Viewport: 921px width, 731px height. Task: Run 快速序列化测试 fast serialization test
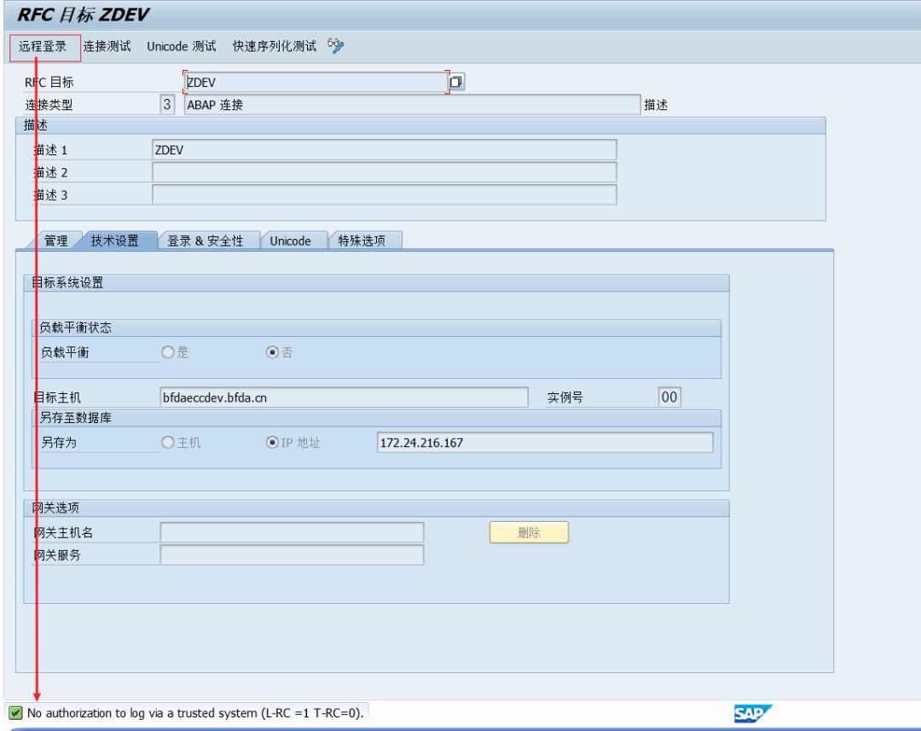(x=275, y=46)
